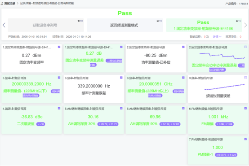249x166 pixels.
Task: Click the 频谱仪测量误差 label
Action: pos(218,96)
